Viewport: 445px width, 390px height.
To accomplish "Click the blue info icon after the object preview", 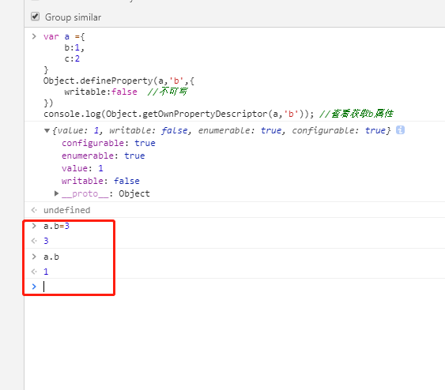I will (400, 130).
